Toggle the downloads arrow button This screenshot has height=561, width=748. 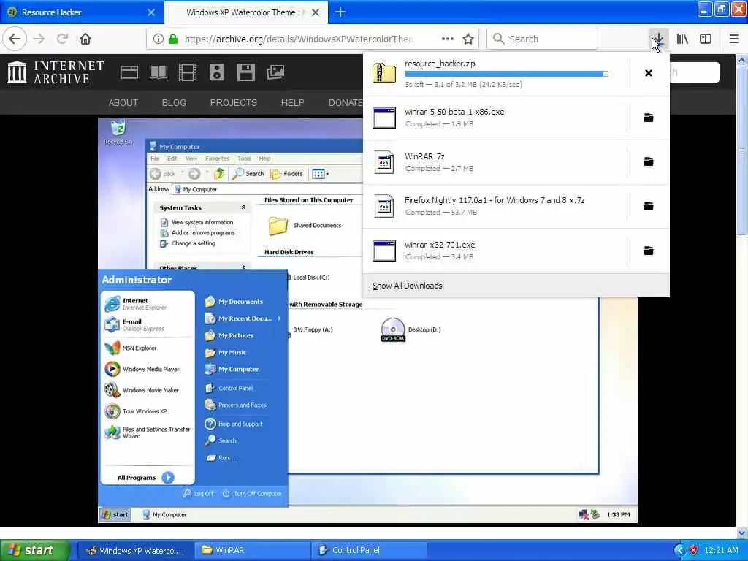658,39
